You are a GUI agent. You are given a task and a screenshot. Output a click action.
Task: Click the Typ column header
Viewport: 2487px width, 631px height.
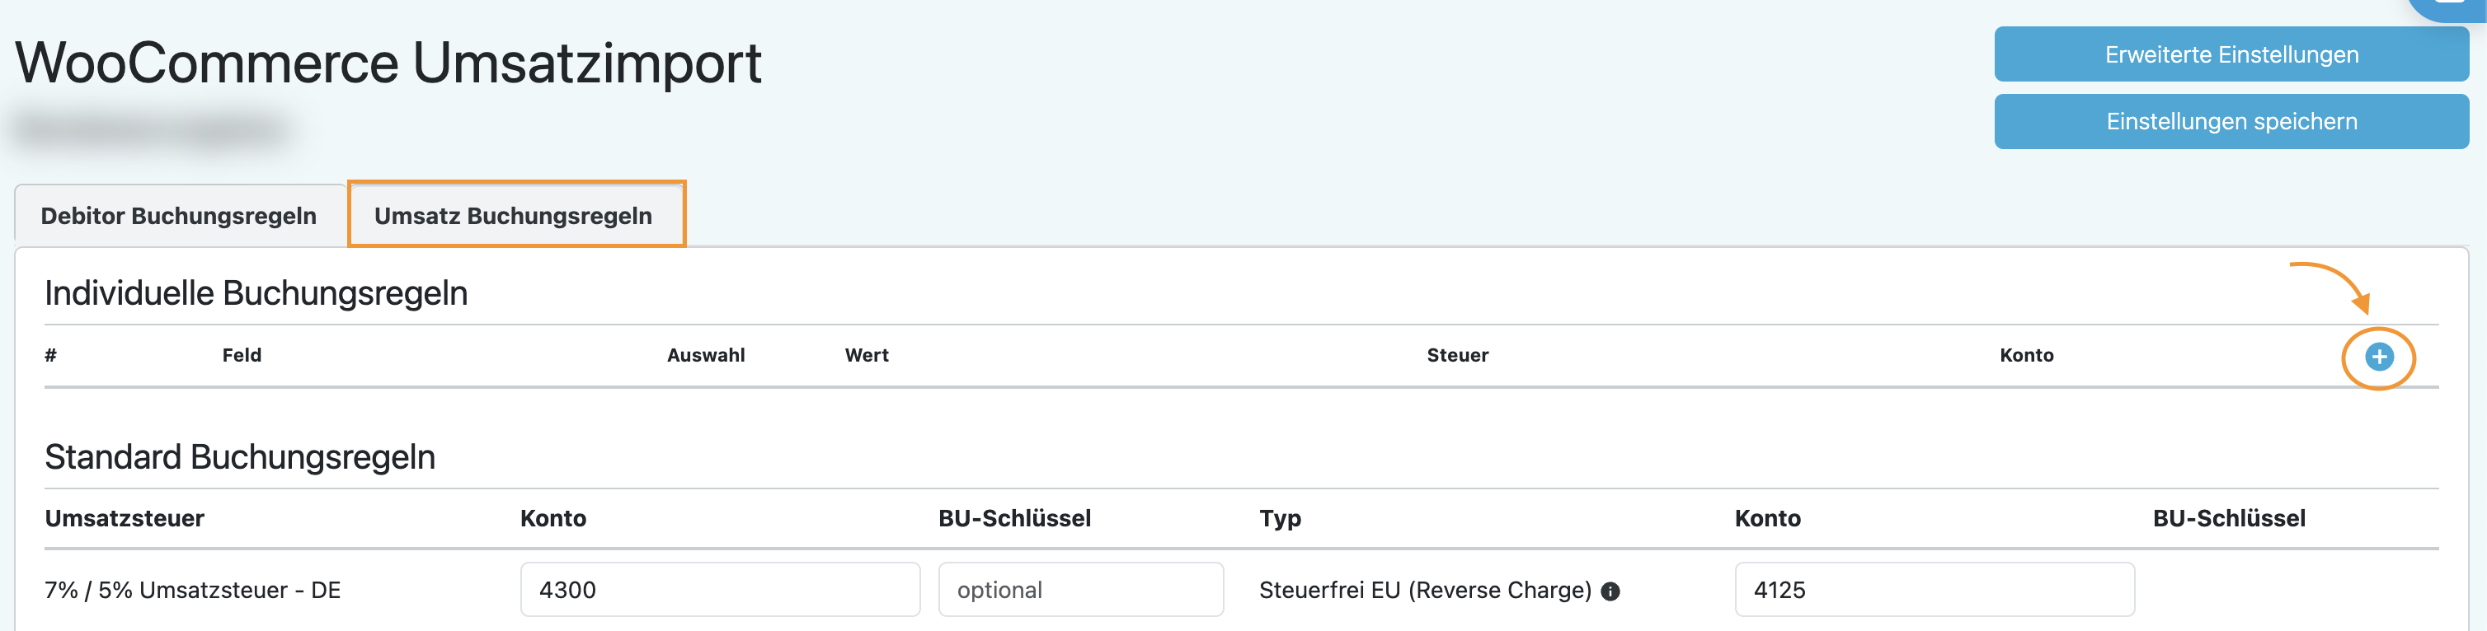tap(1280, 518)
